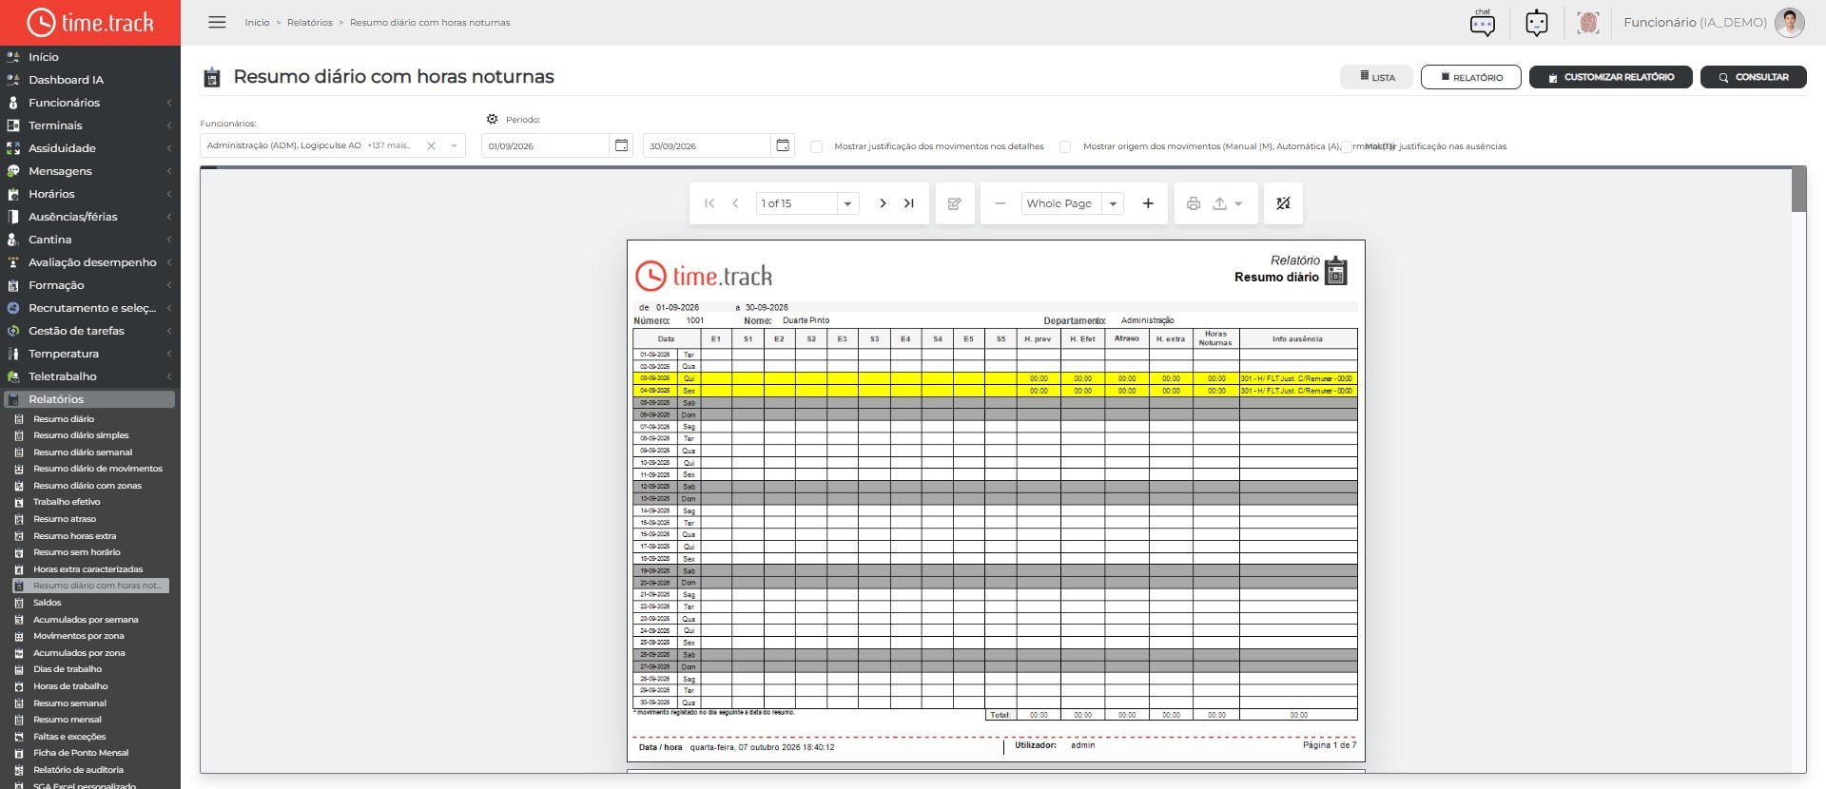This screenshot has height=789, width=1826.
Task: Print the report
Action: pyautogui.click(x=1194, y=203)
